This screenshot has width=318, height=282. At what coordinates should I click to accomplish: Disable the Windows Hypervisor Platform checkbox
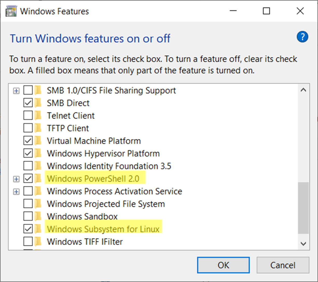tap(28, 154)
